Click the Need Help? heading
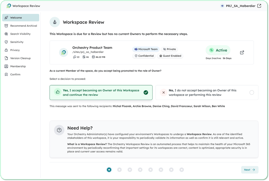The width and height of the screenshot is (269, 181). 80,128
